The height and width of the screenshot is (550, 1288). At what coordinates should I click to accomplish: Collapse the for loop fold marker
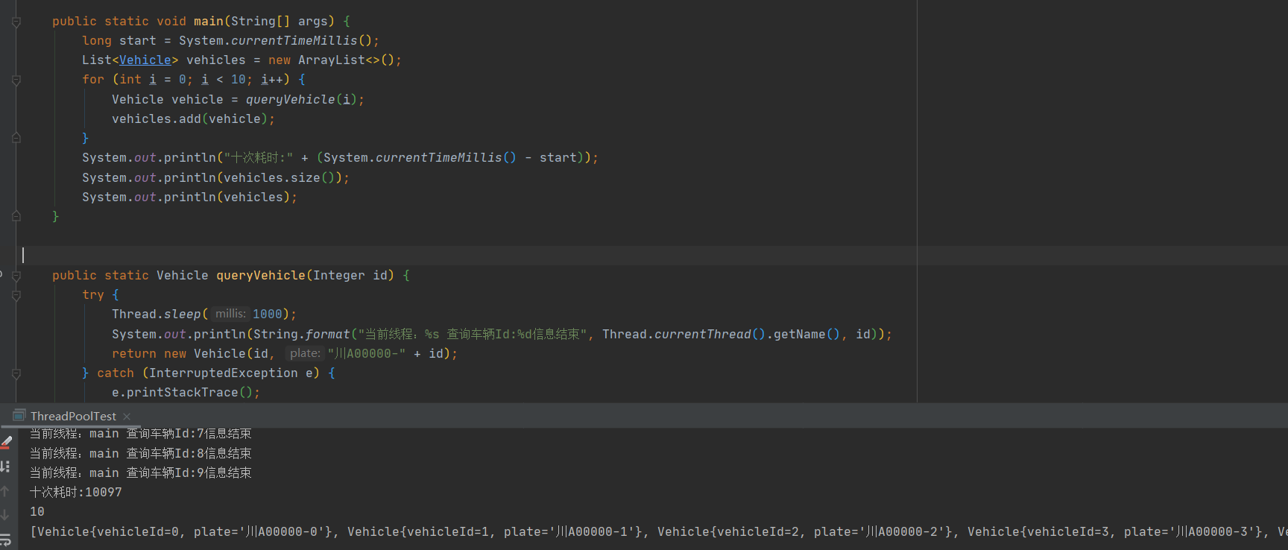(16, 80)
